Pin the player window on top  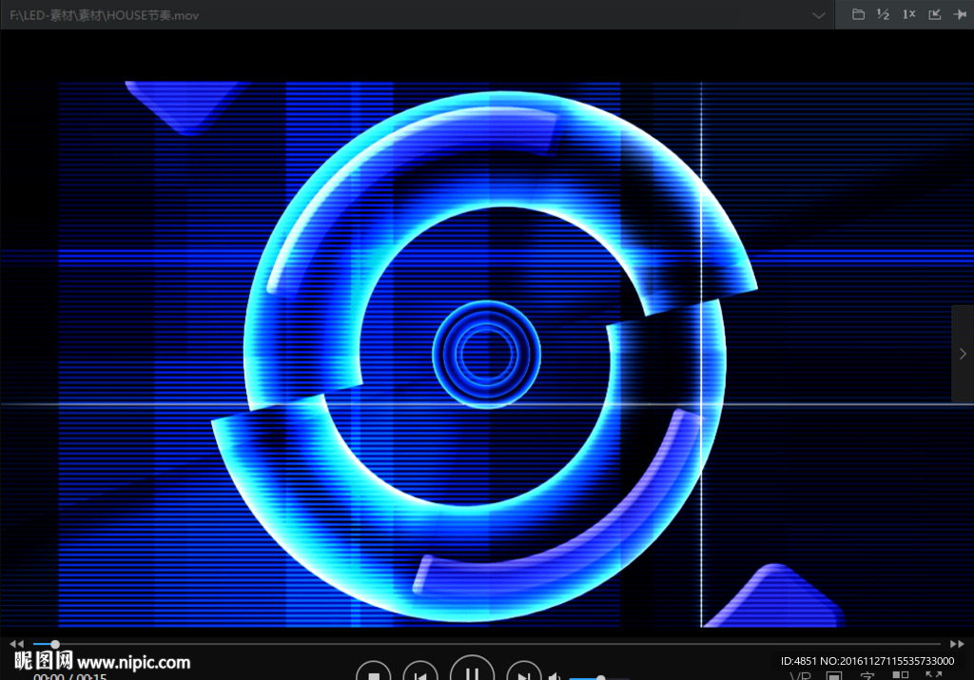pos(960,14)
